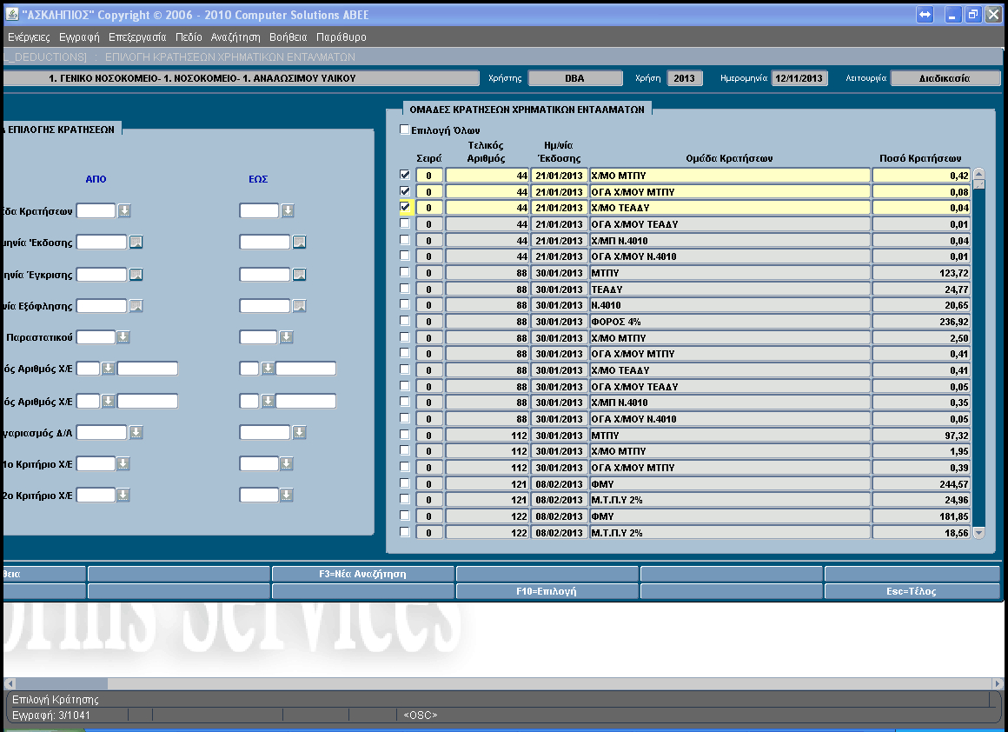The height and width of the screenshot is (732, 1008).
Task: Click the Ν.4010 20,65 row name cell
Action: pos(730,305)
